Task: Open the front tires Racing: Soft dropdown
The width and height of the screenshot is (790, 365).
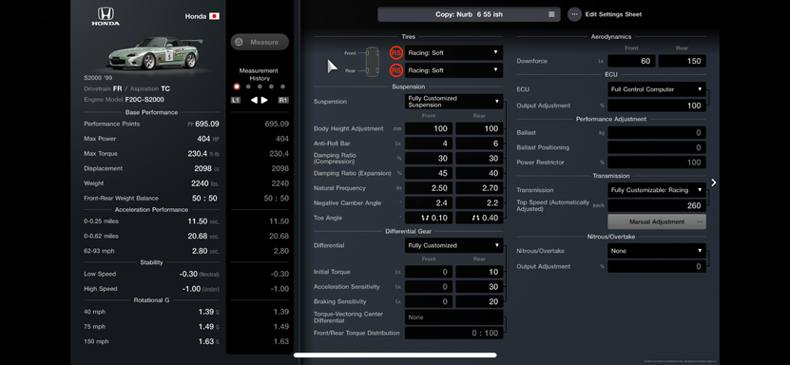Action: click(453, 52)
